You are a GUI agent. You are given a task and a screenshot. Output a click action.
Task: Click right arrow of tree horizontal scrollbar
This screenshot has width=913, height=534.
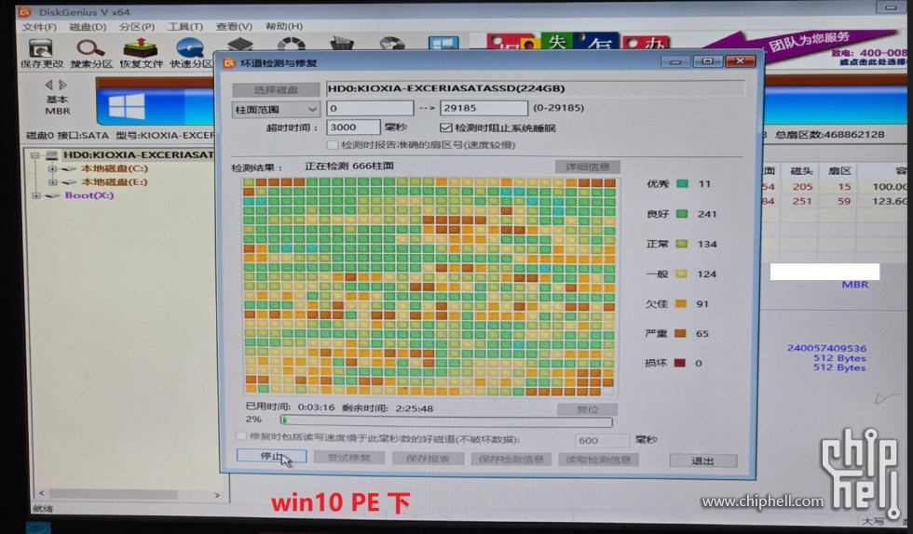point(217,495)
